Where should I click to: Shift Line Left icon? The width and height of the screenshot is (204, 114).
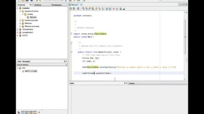[x=107, y=9]
